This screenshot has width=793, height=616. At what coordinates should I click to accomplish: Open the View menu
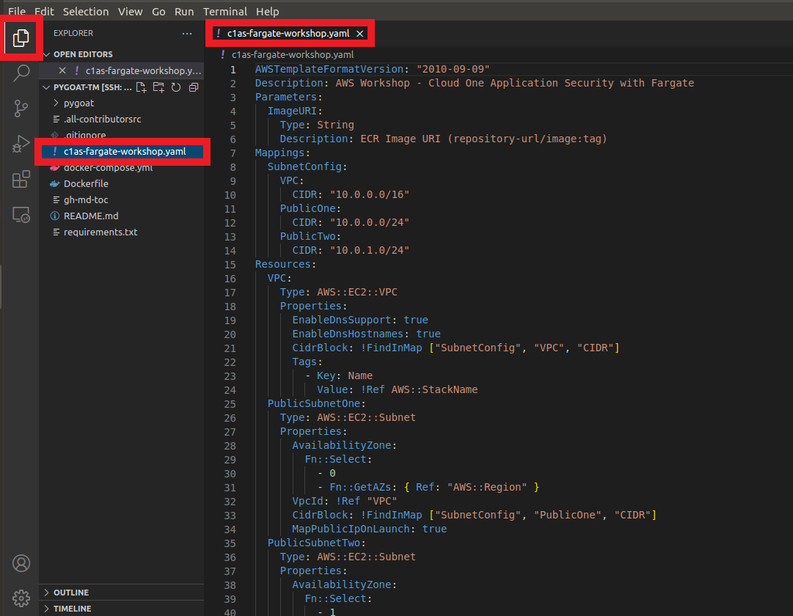coord(130,11)
